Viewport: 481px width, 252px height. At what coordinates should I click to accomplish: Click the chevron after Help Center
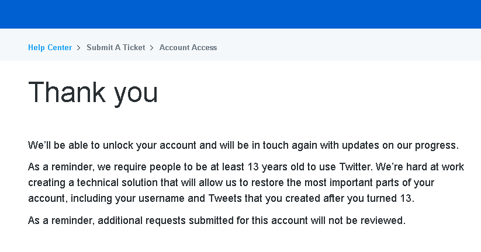pyautogui.click(x=78, y=48)
